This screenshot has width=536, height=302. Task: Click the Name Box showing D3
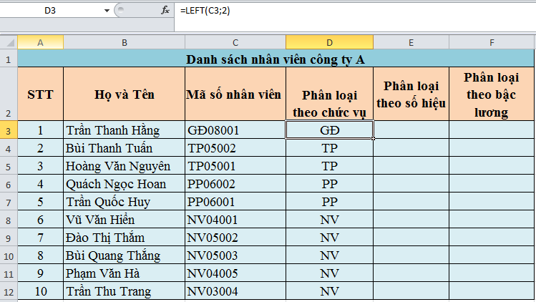[50, 11]
